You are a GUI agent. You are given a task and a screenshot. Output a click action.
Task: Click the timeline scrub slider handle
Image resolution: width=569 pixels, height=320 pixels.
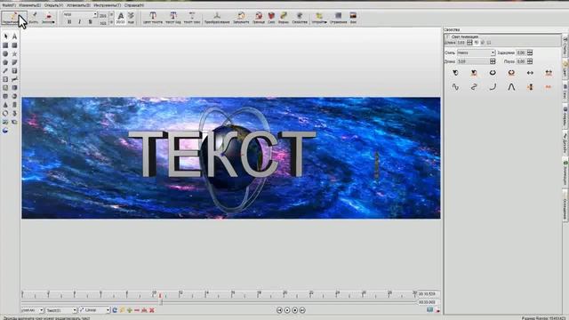161,302
